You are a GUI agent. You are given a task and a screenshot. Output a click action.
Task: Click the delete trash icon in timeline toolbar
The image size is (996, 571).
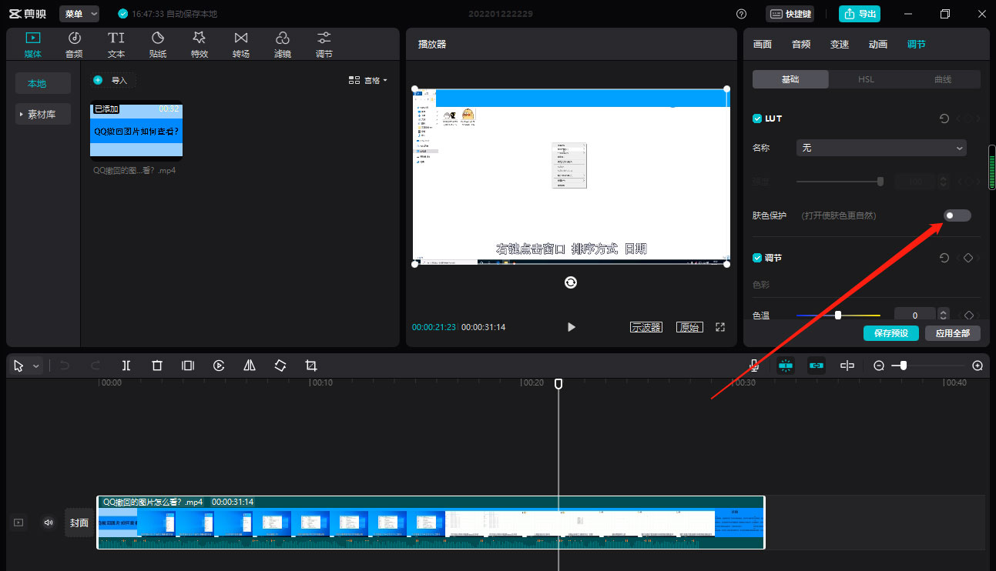157,366
